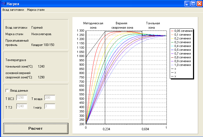Click the Т ТЗ input field
This screenshot has height=137, width=203.
coord(22,107)
